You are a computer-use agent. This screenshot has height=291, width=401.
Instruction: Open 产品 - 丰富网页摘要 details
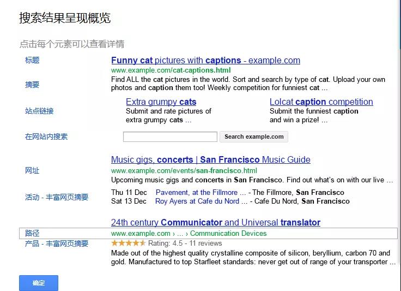(57, 244)
